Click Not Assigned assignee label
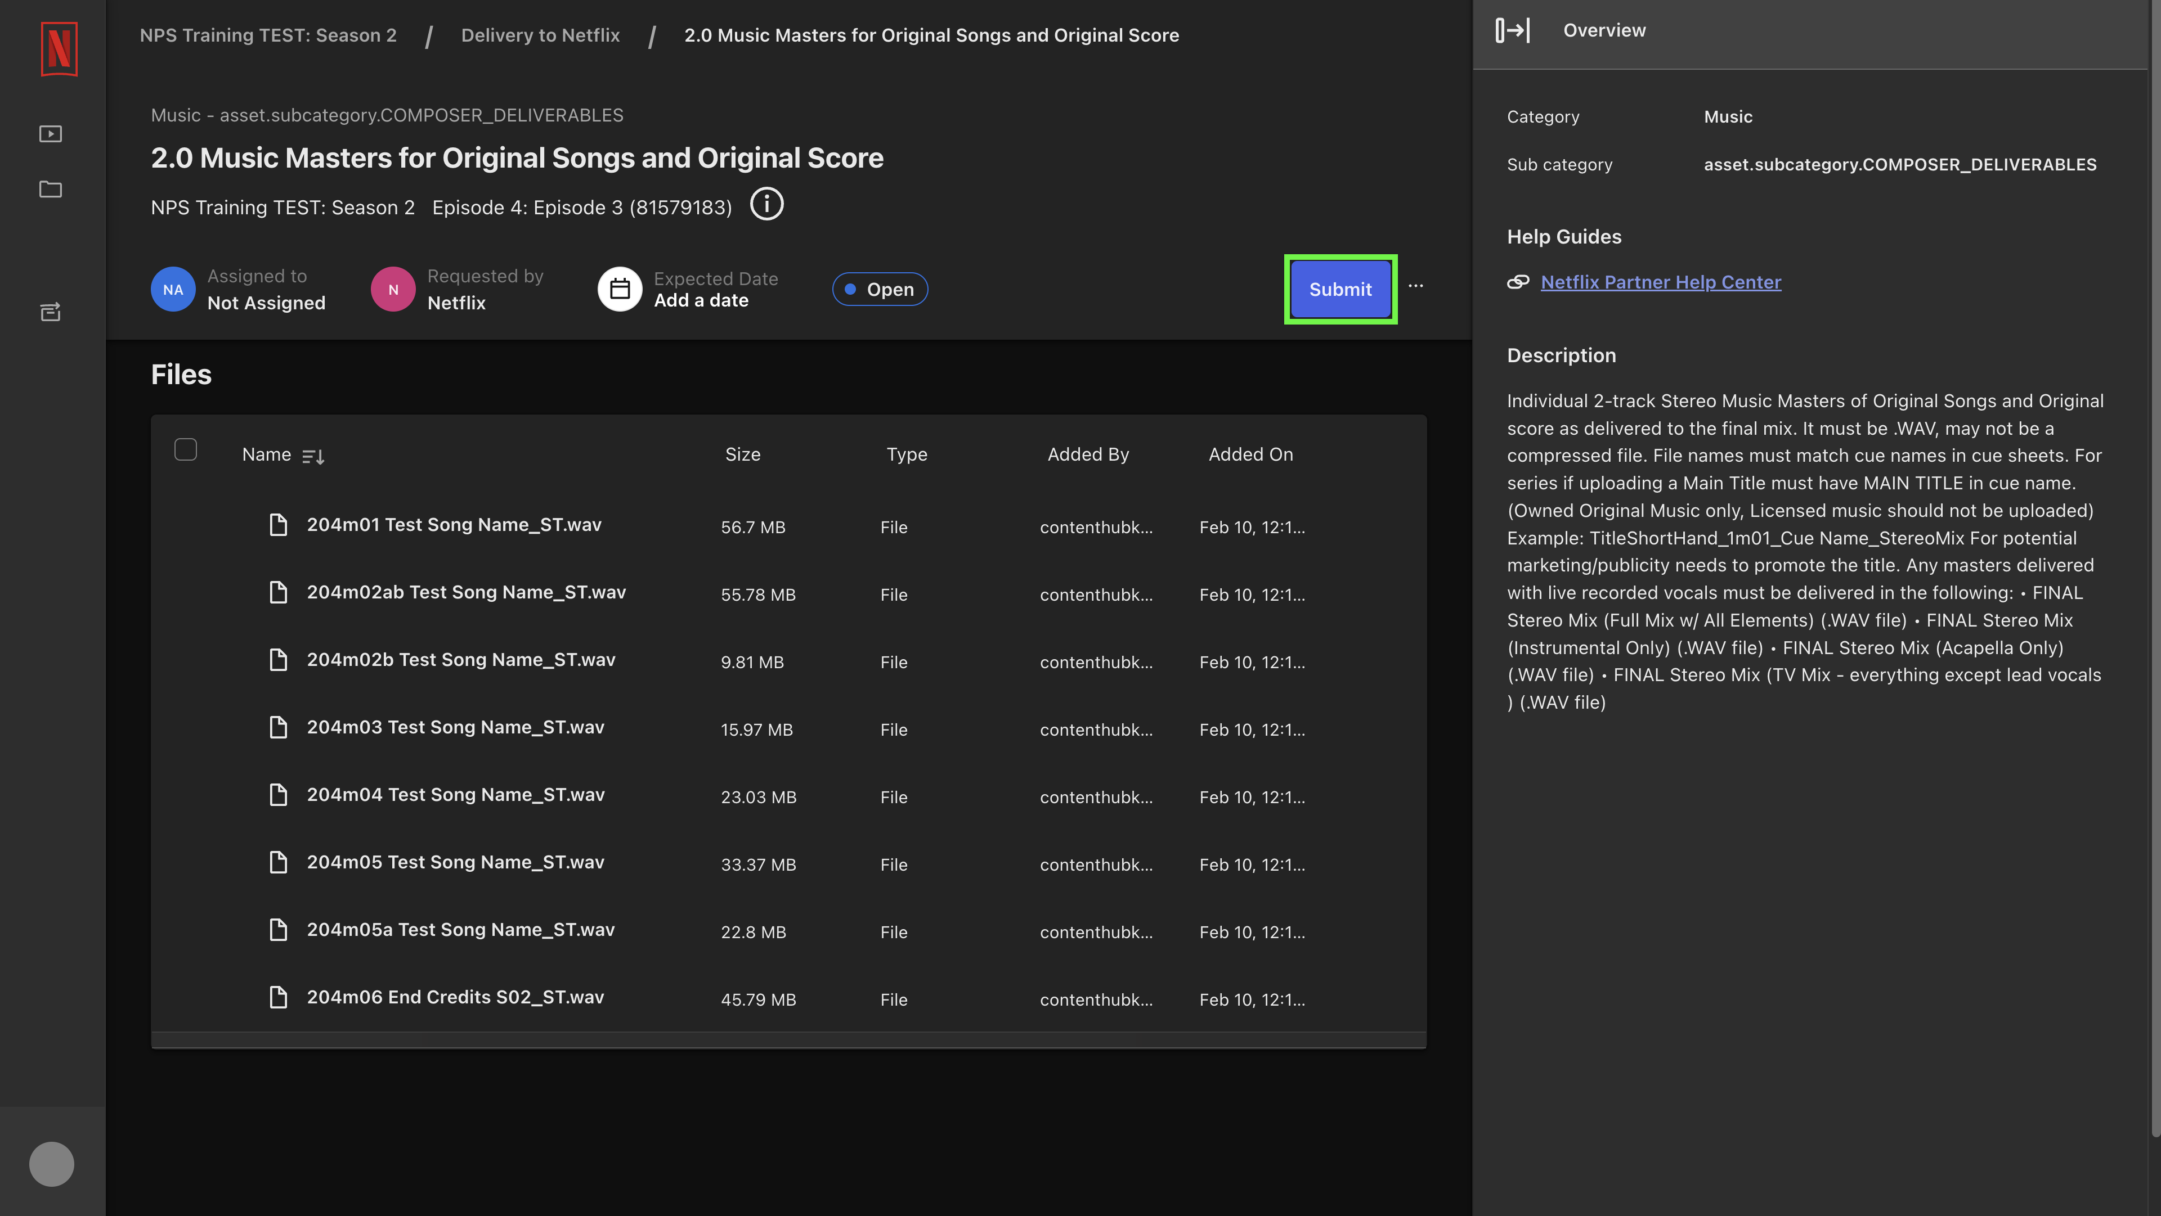2161x1216 pixels. pos(266,303)
